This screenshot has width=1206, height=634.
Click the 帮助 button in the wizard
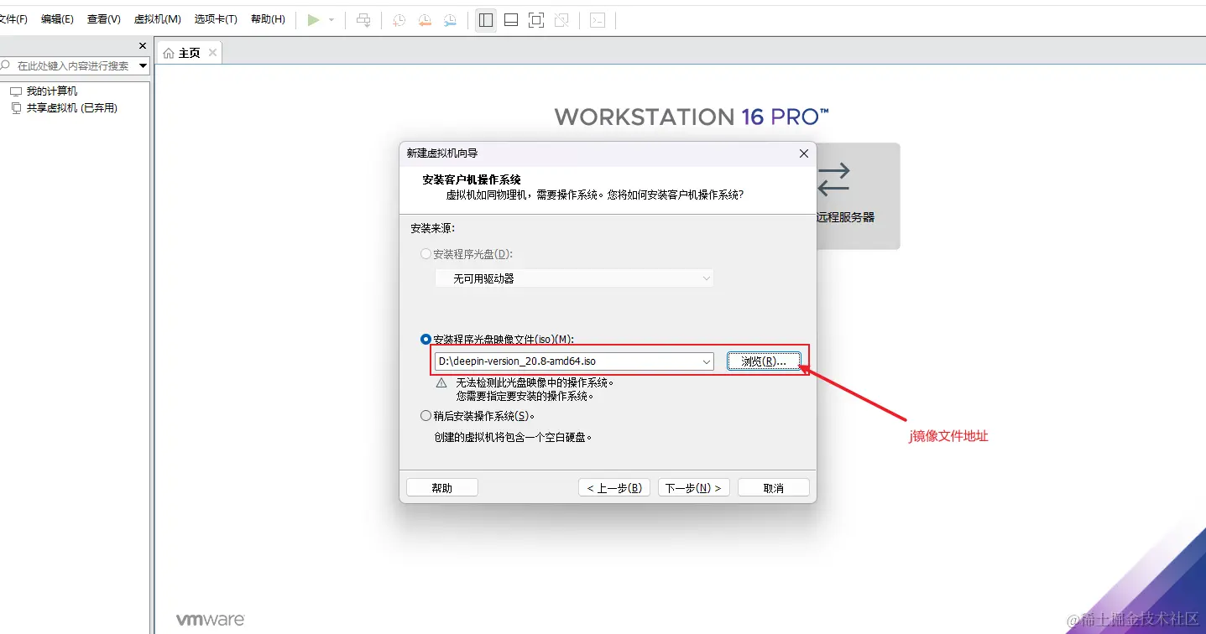click(442, 488)
